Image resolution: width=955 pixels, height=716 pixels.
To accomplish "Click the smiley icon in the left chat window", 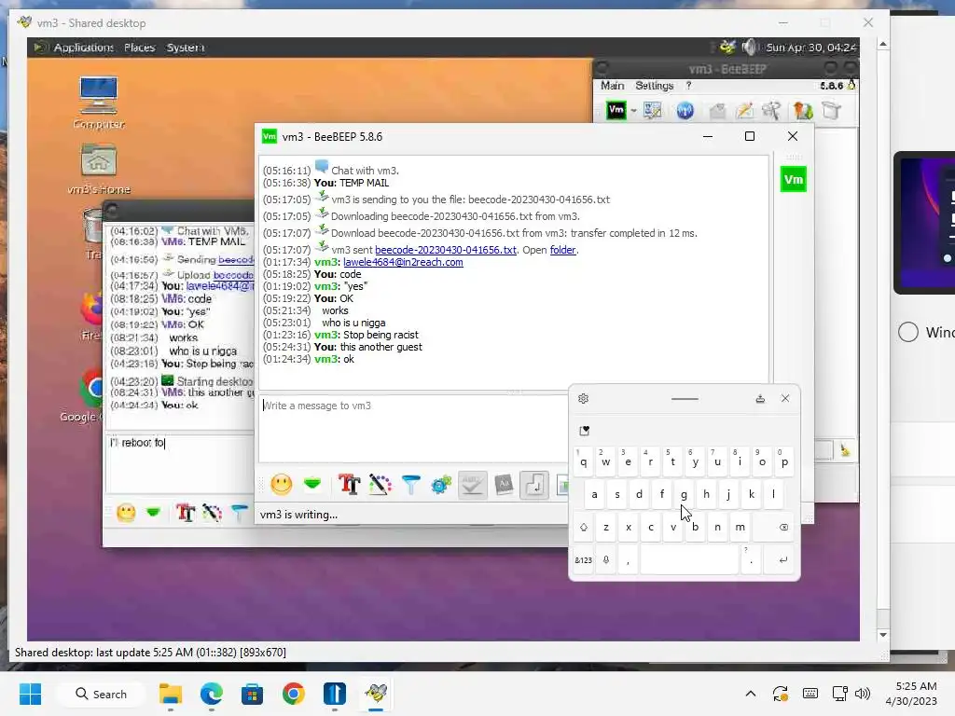I will [x=126, y=513].
